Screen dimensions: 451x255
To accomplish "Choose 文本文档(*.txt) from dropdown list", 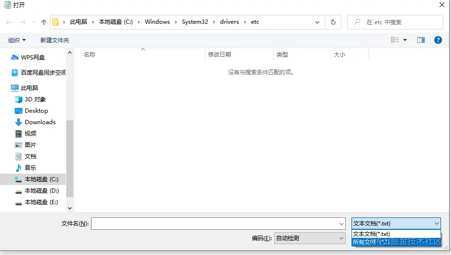I will (x=396, y=234).
